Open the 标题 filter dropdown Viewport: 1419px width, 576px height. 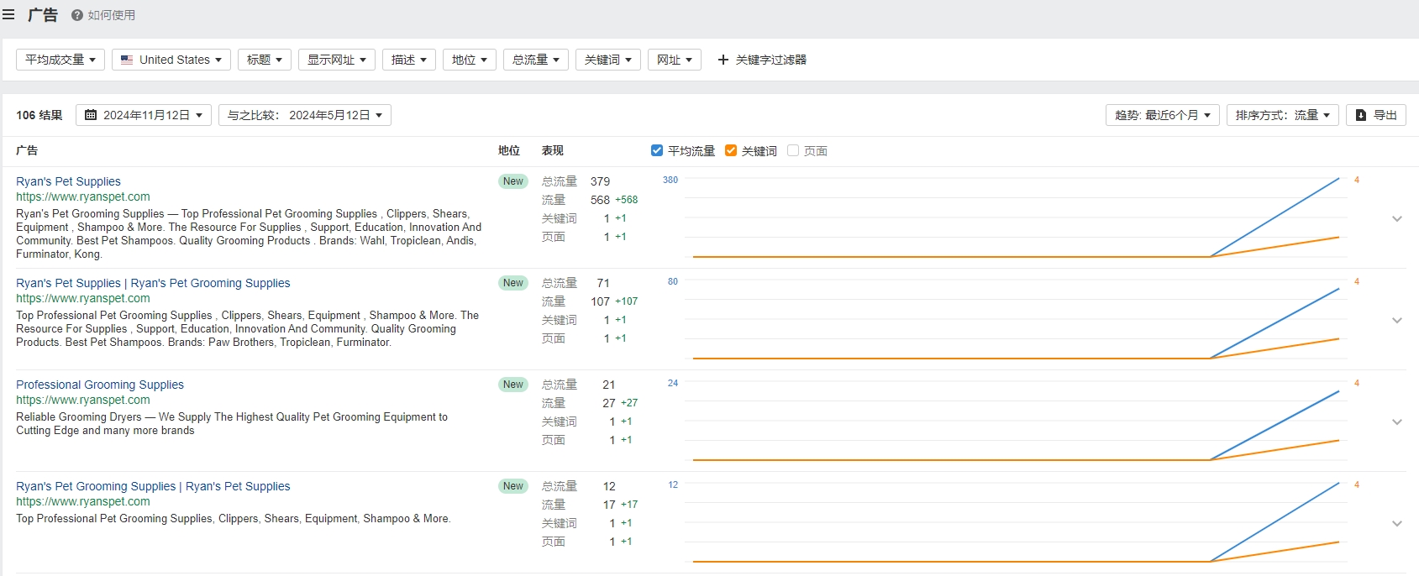coord(265,60)
